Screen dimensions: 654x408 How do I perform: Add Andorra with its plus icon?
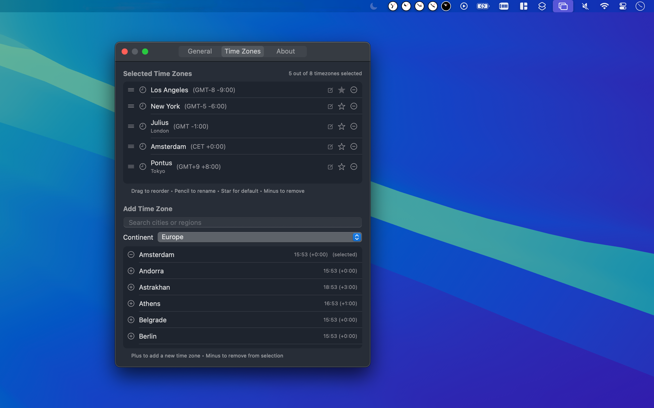pyautogui.click(x=131, y=271)
